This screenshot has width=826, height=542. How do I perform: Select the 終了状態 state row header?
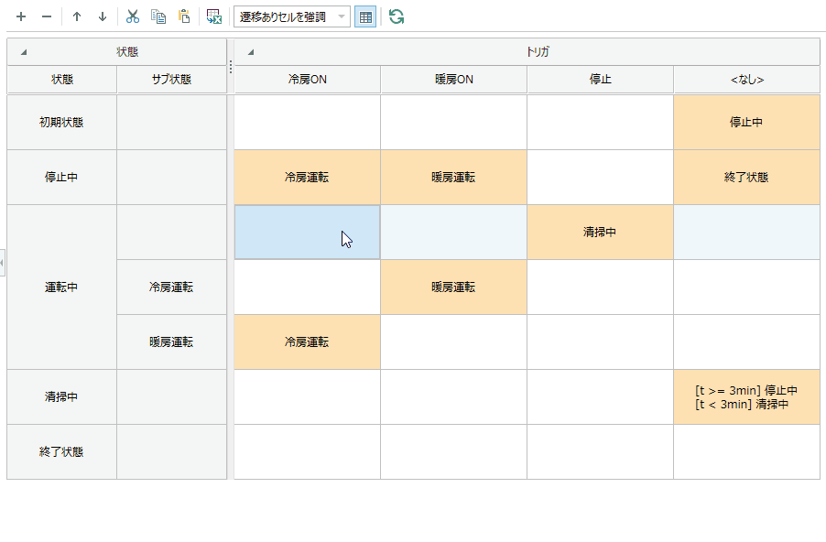pos(61,452)
